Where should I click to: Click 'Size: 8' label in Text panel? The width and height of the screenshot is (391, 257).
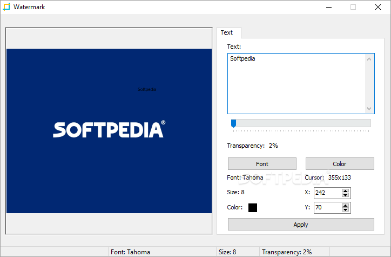pos(235,192)
